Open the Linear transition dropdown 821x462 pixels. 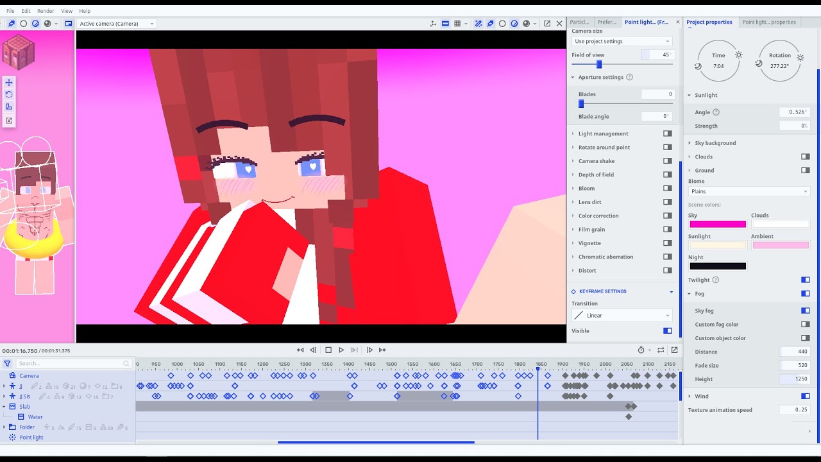click(622, 316)
